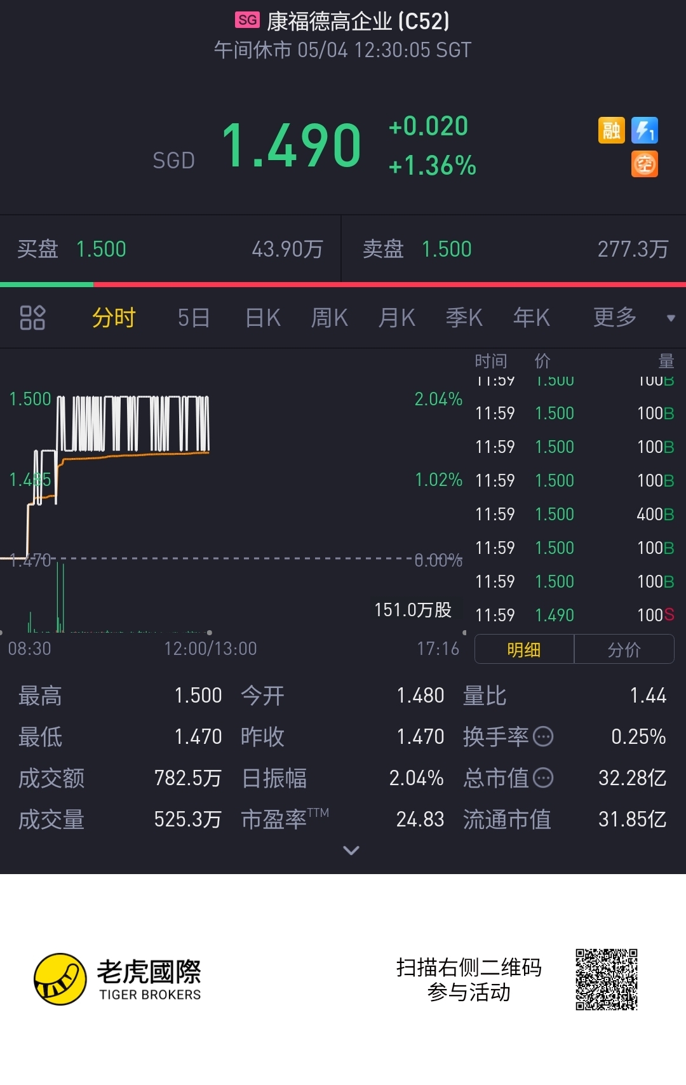Tap the 151.0万股 volume label
The image size is (686, 1085).
[413, 610]
